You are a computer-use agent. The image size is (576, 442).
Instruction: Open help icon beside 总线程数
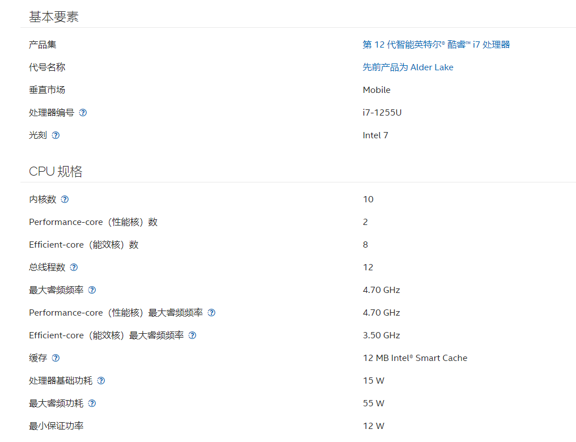[74, 267]
